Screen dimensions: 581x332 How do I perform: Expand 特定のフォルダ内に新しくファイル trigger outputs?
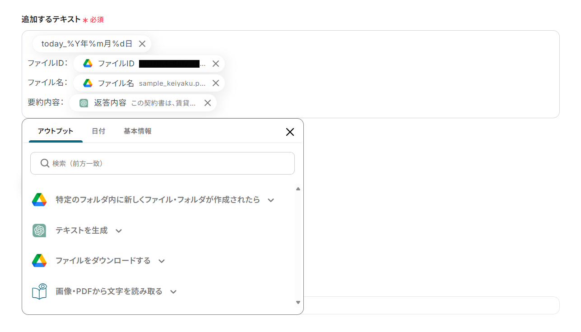[x=271, y=200]
